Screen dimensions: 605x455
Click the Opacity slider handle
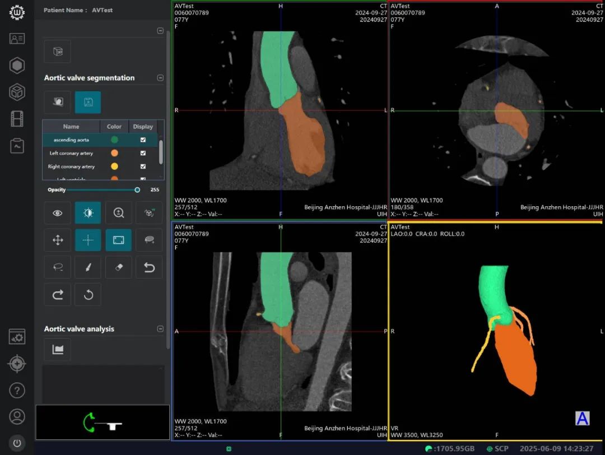(137, 190)
